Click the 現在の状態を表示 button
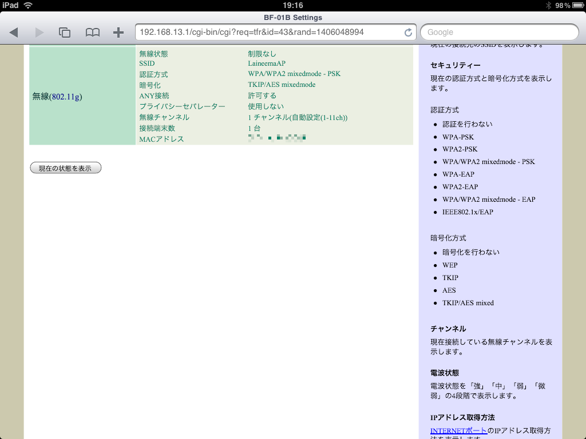Image resolution: width=586 pixels, height=439 pixels. (x=65, y=168)
